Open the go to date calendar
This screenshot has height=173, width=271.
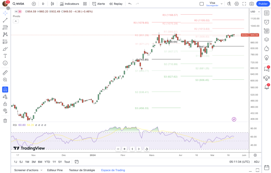pyautogui.click(x=76, y=162)
